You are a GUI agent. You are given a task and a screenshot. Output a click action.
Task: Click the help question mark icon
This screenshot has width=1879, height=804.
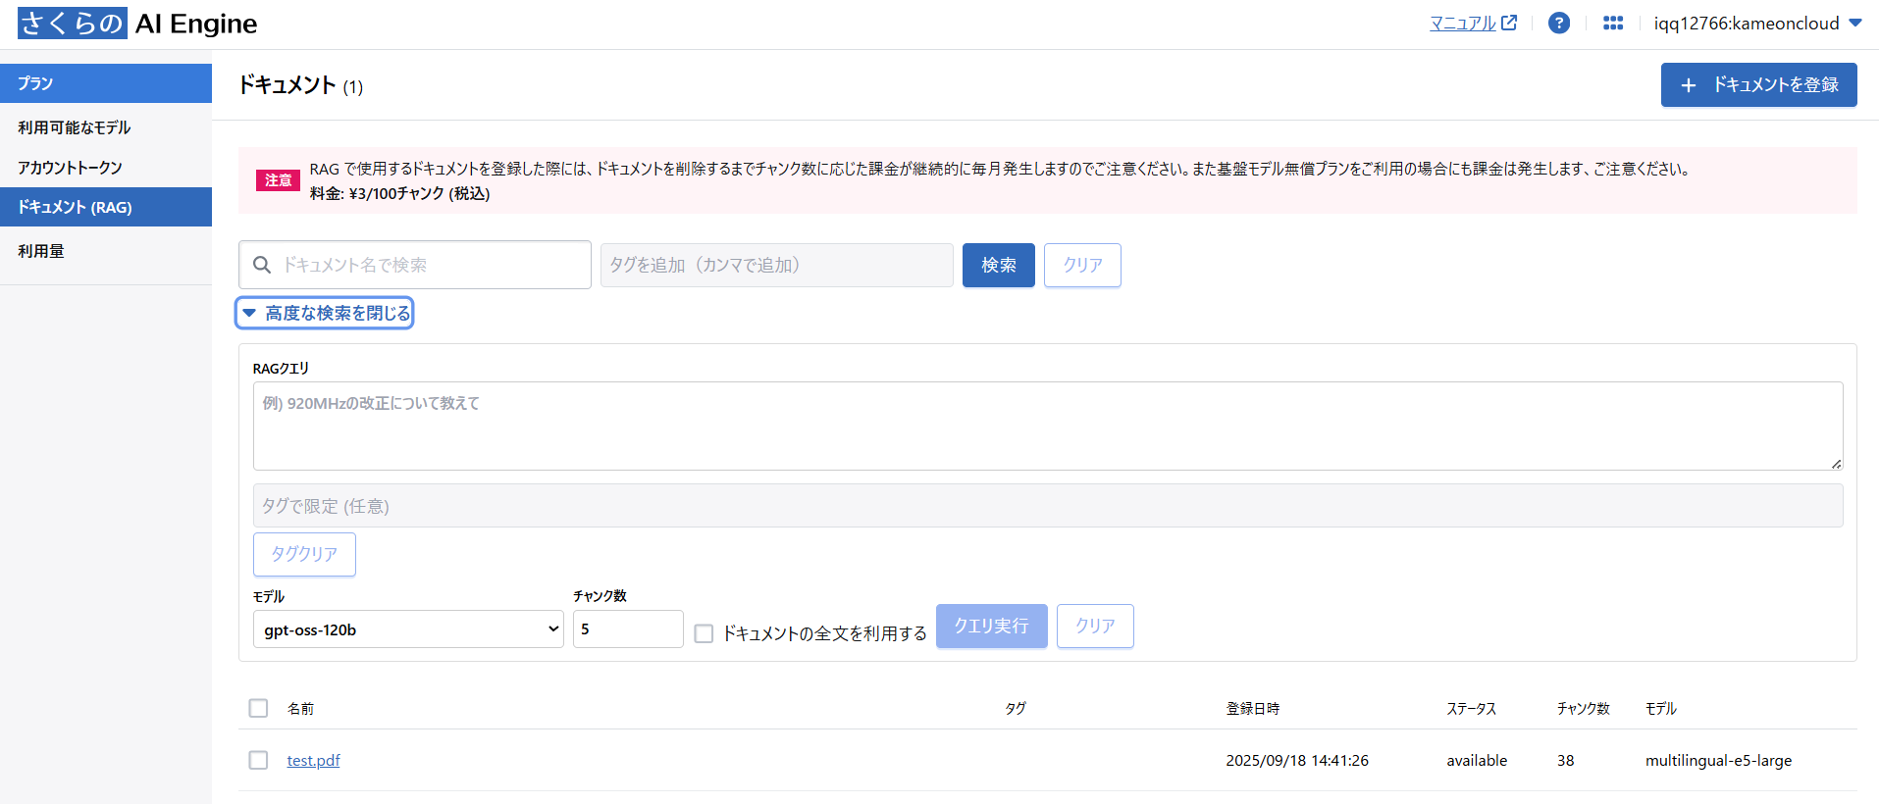pyautogui.click(x=1558, y=23)
